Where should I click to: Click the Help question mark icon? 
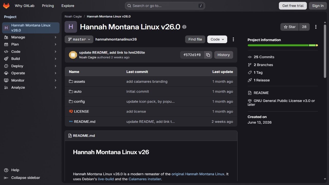[x=6, y=170]
